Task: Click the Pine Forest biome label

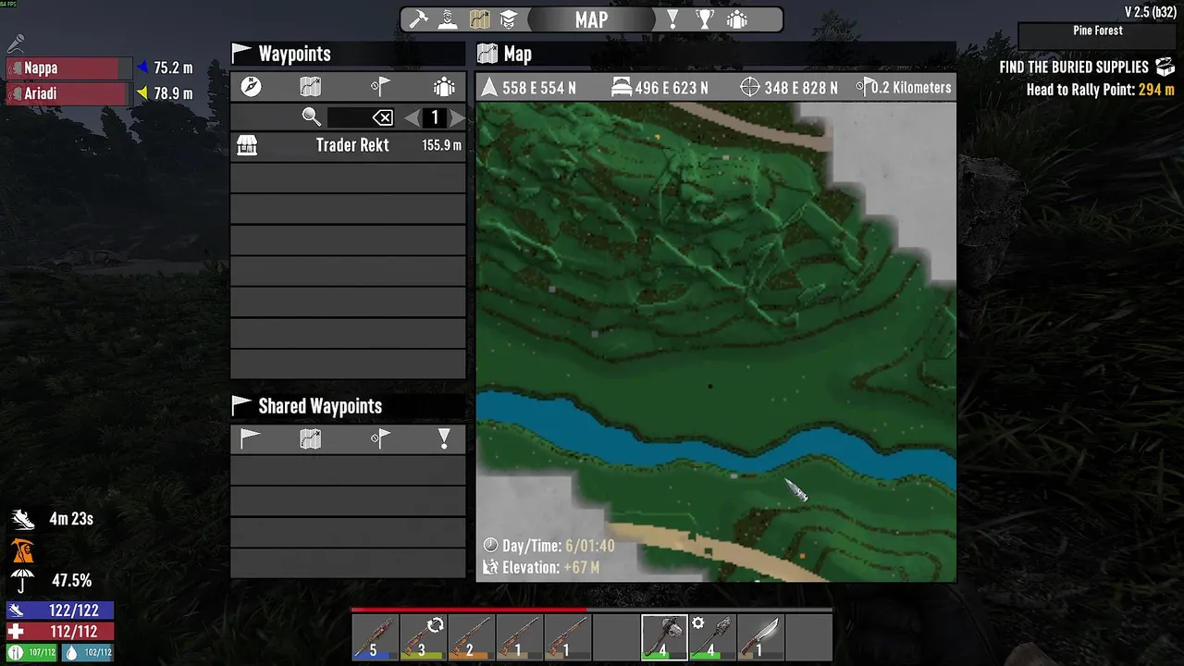Action: coord(1098,31)
